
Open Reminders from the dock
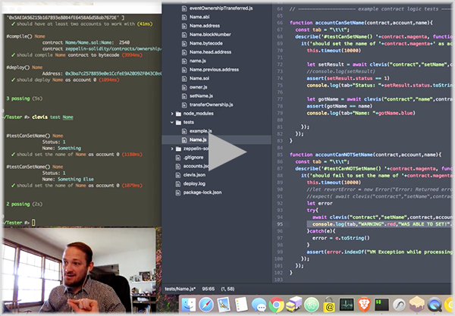click(x=241, y=305)
